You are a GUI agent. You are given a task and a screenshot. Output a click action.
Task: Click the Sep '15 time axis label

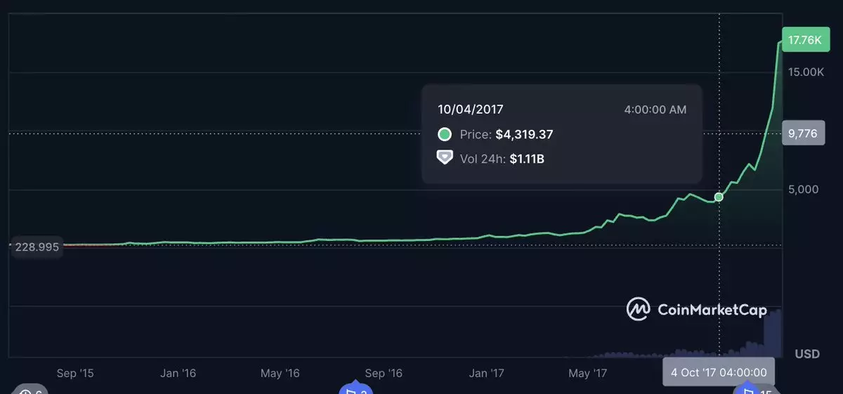coord(76,373)
